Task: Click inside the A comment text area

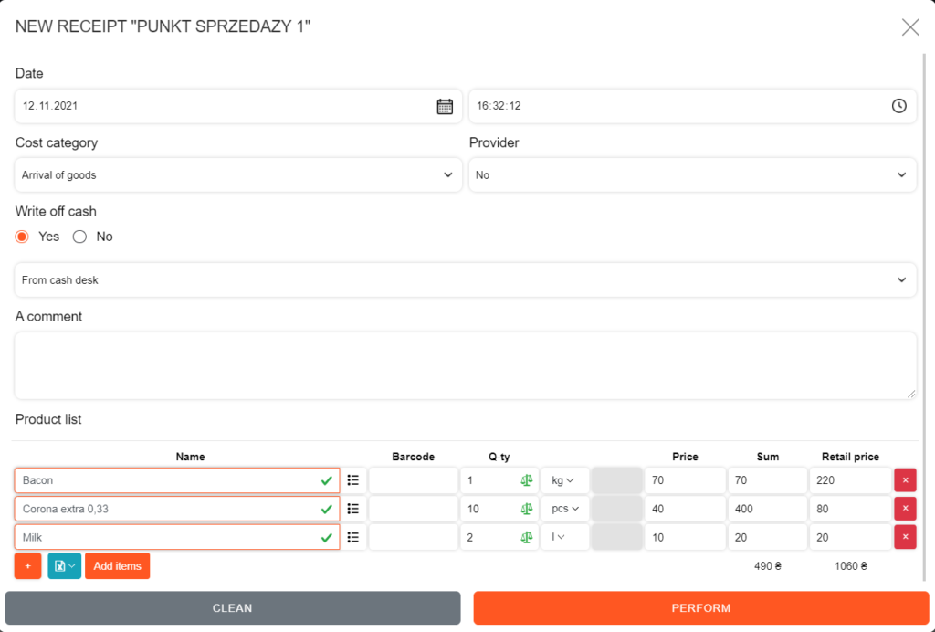Action: click(x=465, y=365)
